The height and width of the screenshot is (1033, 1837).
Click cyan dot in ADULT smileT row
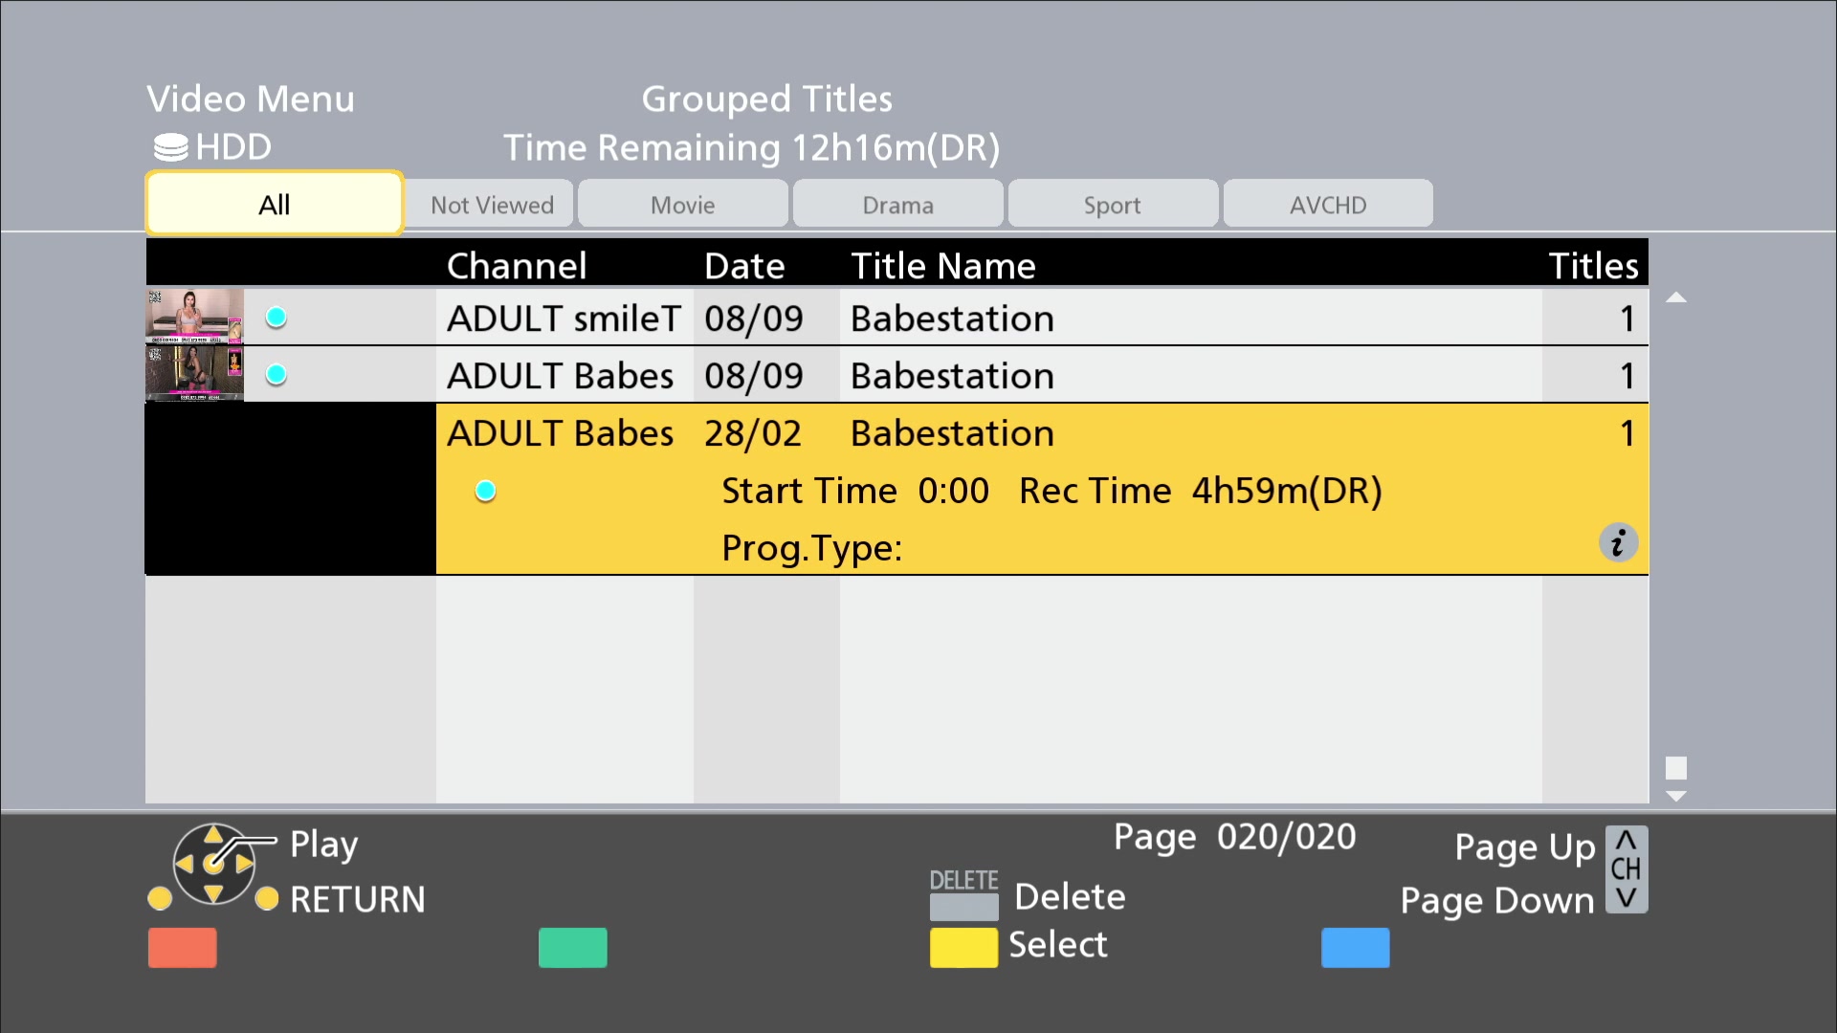coord(277,318)
